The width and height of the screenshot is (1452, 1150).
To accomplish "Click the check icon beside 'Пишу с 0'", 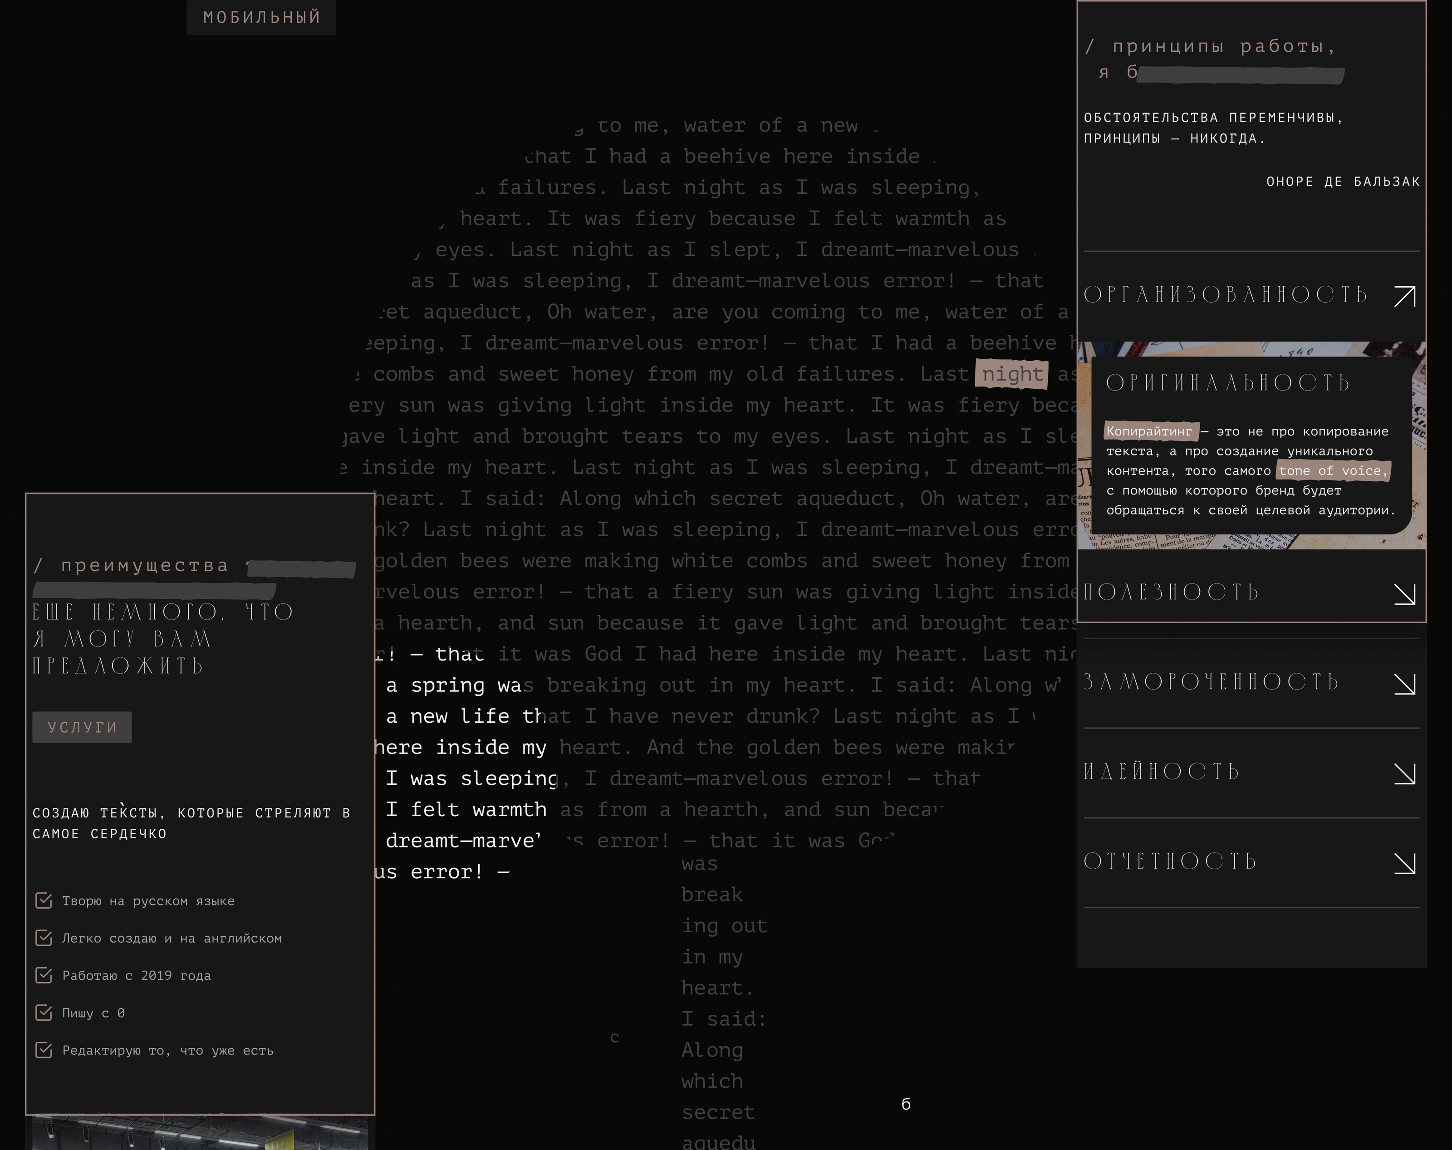I will [x=44, y=1013].
